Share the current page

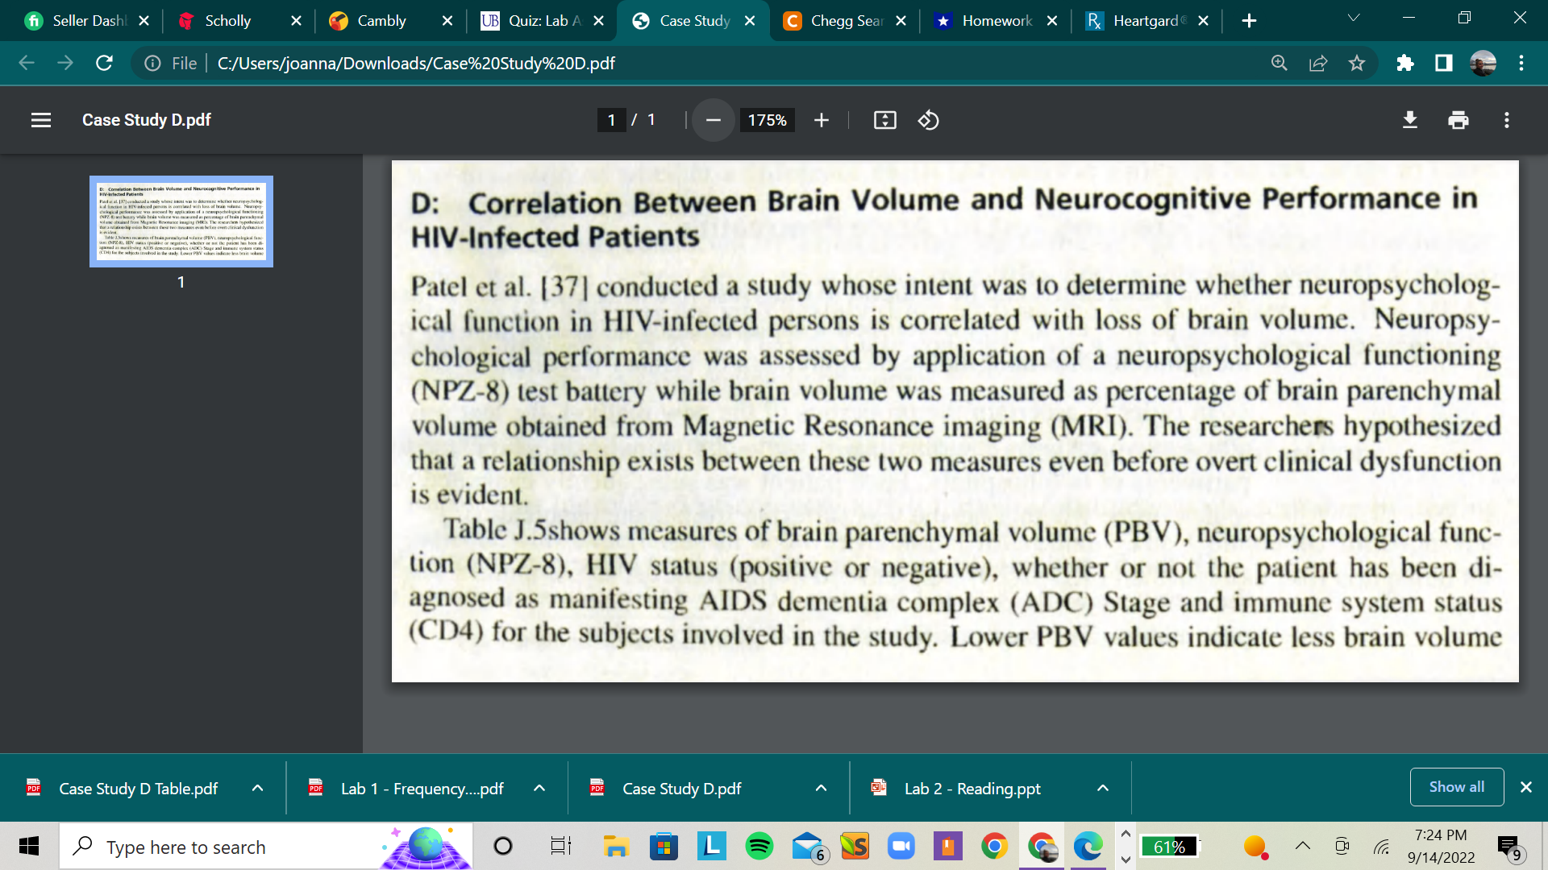[x=1318, y=63]
